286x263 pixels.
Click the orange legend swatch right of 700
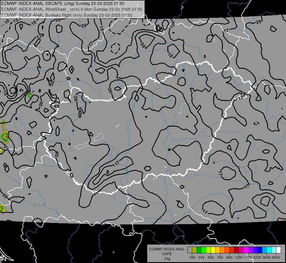point(222,250)
